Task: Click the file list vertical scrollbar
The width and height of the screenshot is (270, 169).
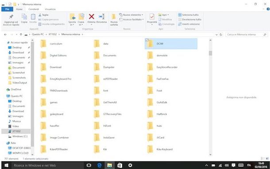Action: (x=210, y=53)
